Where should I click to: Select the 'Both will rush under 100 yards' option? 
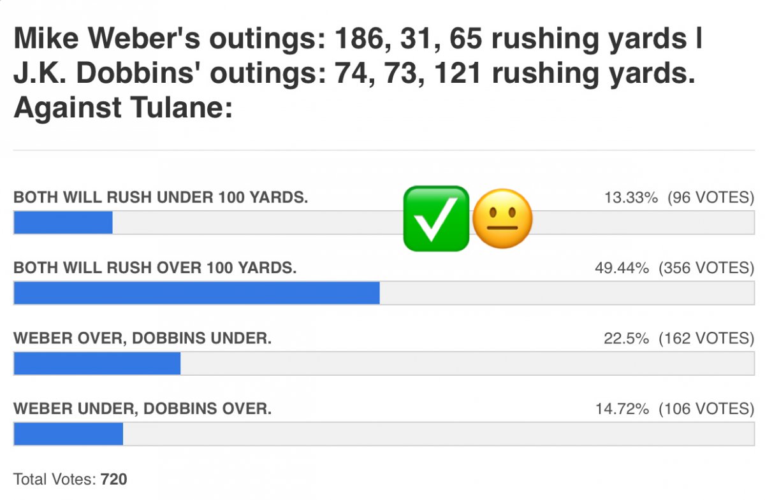(161, 197)
